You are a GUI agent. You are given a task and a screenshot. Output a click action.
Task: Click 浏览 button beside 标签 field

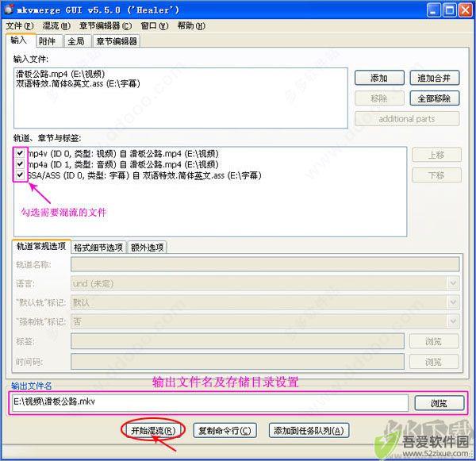tap(434, 341)
